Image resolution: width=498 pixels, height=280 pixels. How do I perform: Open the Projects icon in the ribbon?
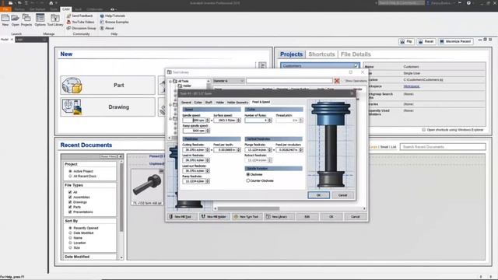point(26,18)
